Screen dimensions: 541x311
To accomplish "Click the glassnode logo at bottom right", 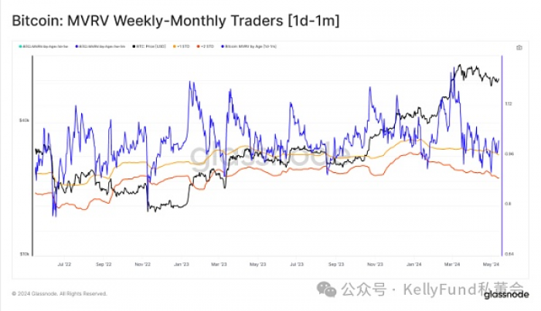I will point(506,295).
